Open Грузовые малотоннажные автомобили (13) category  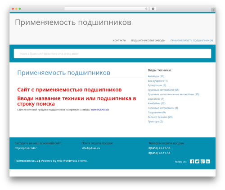pyautogui.click(x=174, y=94)
